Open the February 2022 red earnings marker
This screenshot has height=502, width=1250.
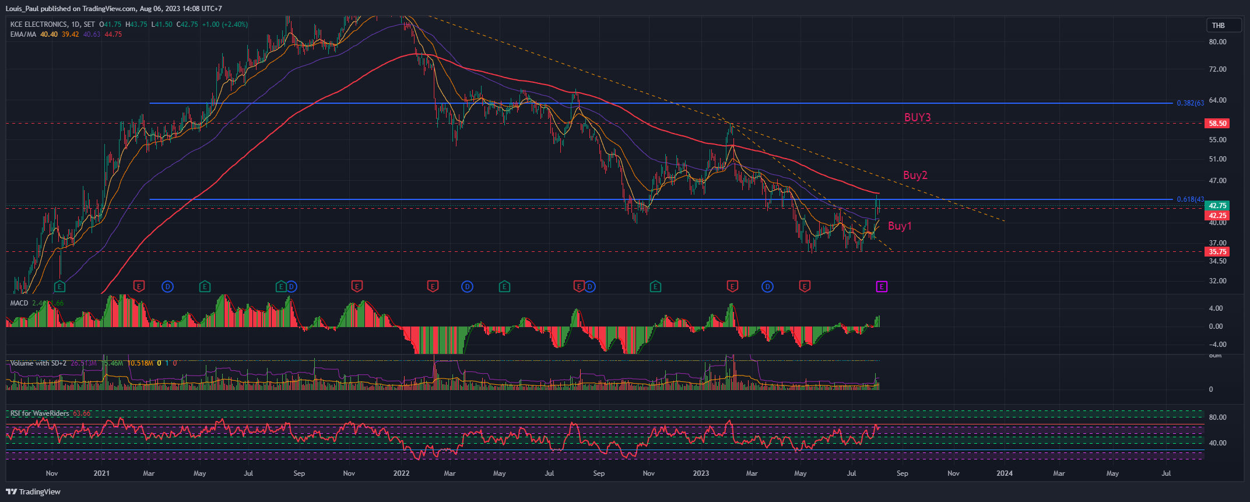click(433, 286)
